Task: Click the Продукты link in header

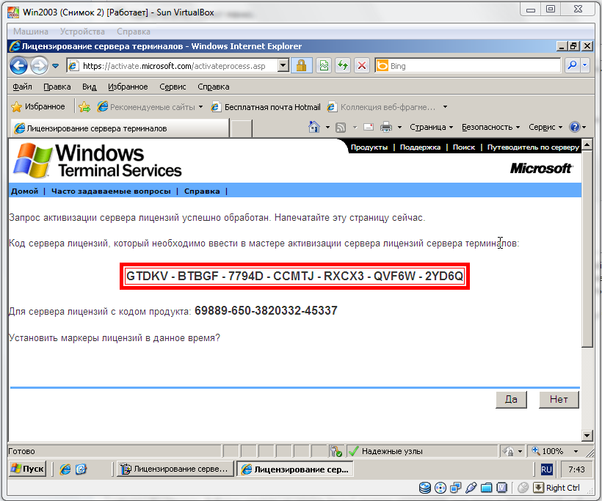Action: pos(369,147)
